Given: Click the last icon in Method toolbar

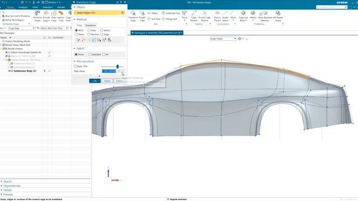Looking at the screenshot, I should [x=110, y=40].
